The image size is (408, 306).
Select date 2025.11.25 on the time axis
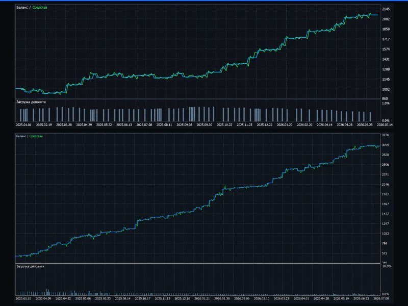tap(244, 125)
